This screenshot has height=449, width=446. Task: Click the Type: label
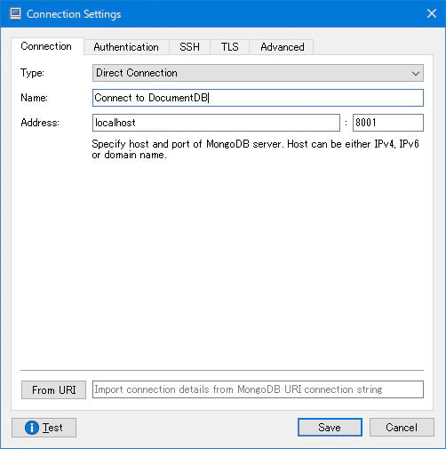point(32,73)
